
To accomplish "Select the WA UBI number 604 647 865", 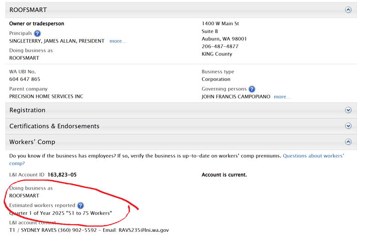I will [x=25, y=79].
